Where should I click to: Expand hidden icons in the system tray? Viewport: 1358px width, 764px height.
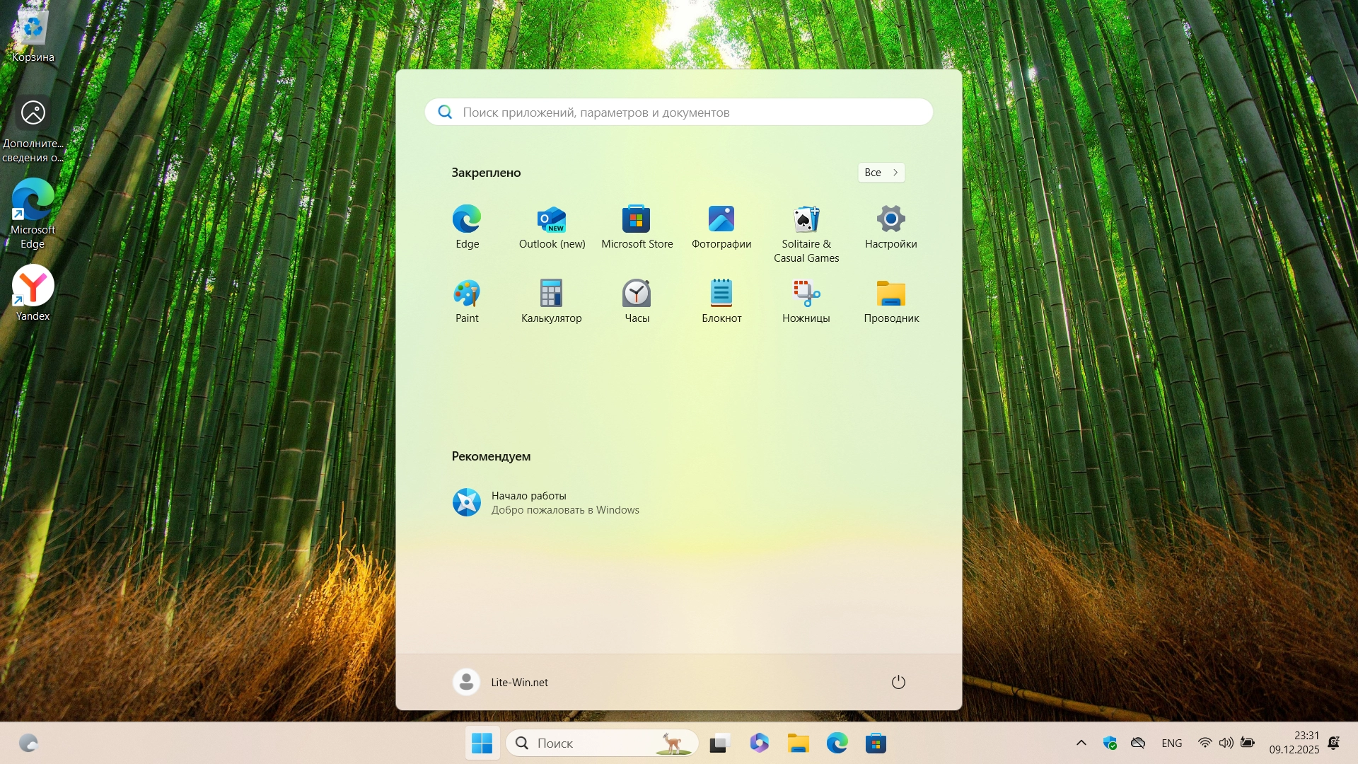tap(1081, 743)
